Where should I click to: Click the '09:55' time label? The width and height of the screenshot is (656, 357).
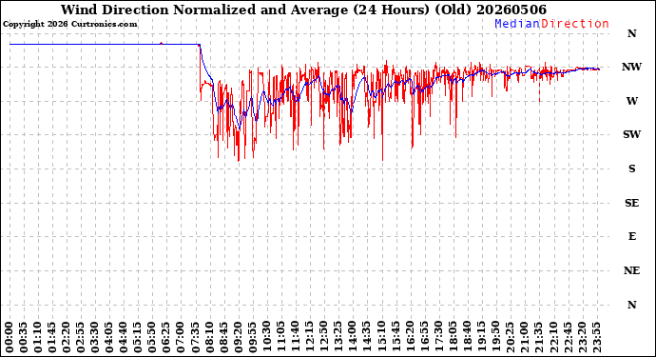pyautogui.click(x=253, y=338)
